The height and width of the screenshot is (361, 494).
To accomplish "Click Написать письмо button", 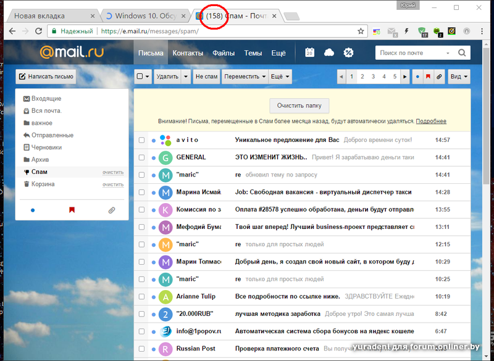I will [46, 77].
